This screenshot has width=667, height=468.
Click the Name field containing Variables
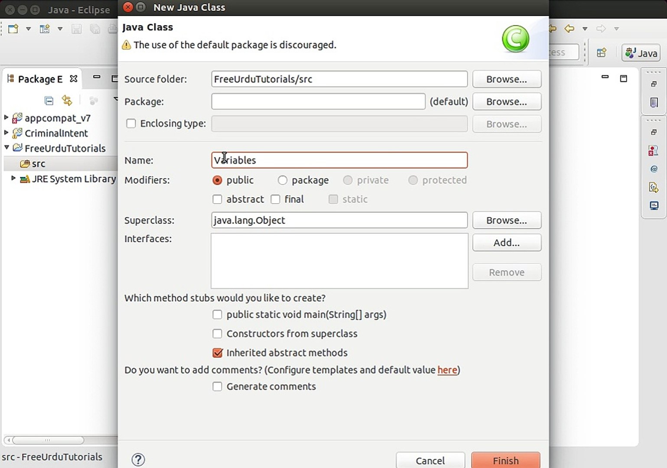pyautogui.click(x=339, y=160)
